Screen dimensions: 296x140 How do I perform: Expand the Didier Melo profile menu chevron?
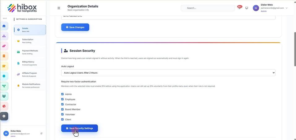(286, 8)
